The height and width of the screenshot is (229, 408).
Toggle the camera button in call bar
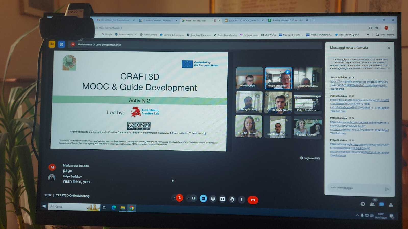[x=194, y=198]
